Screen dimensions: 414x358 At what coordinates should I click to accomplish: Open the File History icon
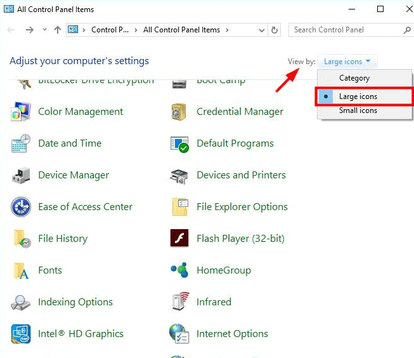coord(22,239)
